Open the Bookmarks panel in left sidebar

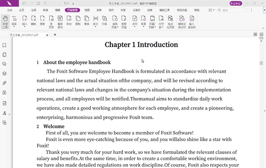[x=5, y=45]
